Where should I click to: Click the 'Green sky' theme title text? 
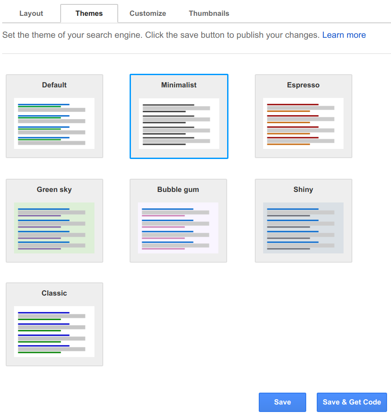[x=54, y=190]
